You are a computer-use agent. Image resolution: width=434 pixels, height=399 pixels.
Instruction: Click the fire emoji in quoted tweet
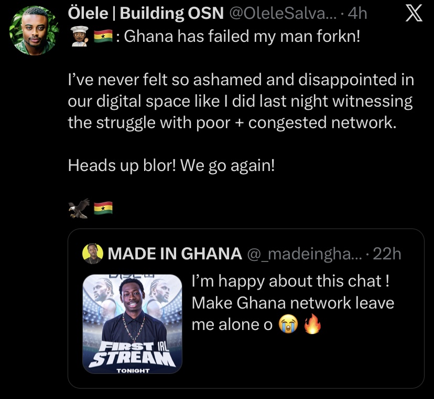click(x=311, y=325)
